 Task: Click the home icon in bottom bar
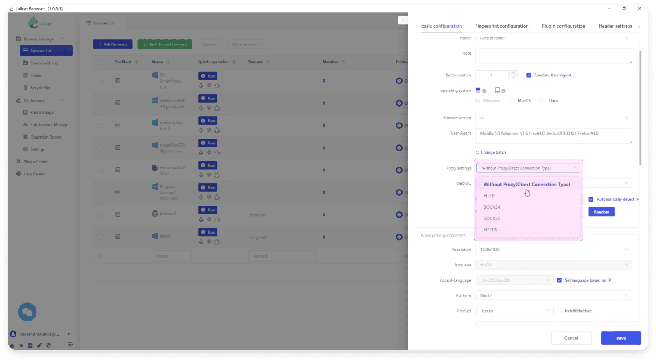click(12, 345)
